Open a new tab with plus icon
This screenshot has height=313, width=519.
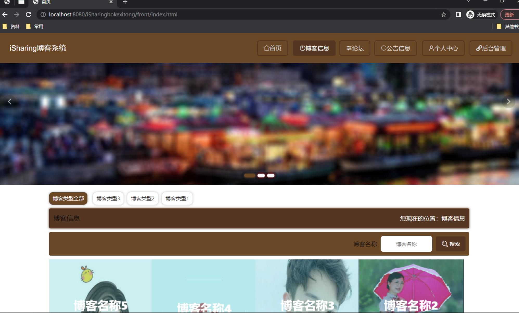click(125, 2)
